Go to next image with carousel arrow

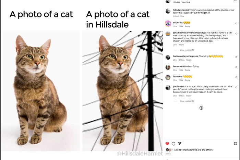[x=159, y=80]
